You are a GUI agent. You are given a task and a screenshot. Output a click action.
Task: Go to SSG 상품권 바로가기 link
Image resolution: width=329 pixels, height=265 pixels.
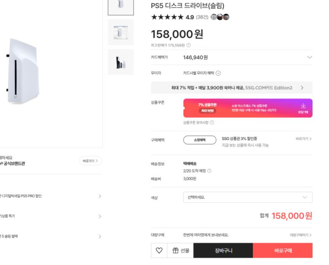point(303,139)
